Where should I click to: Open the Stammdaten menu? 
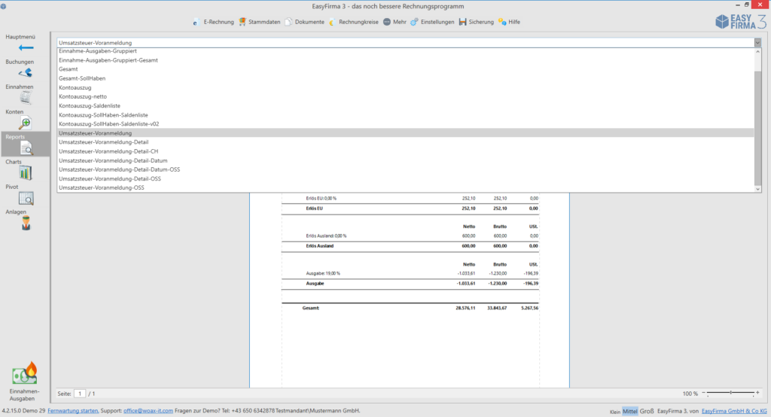[x=264, y=22]
